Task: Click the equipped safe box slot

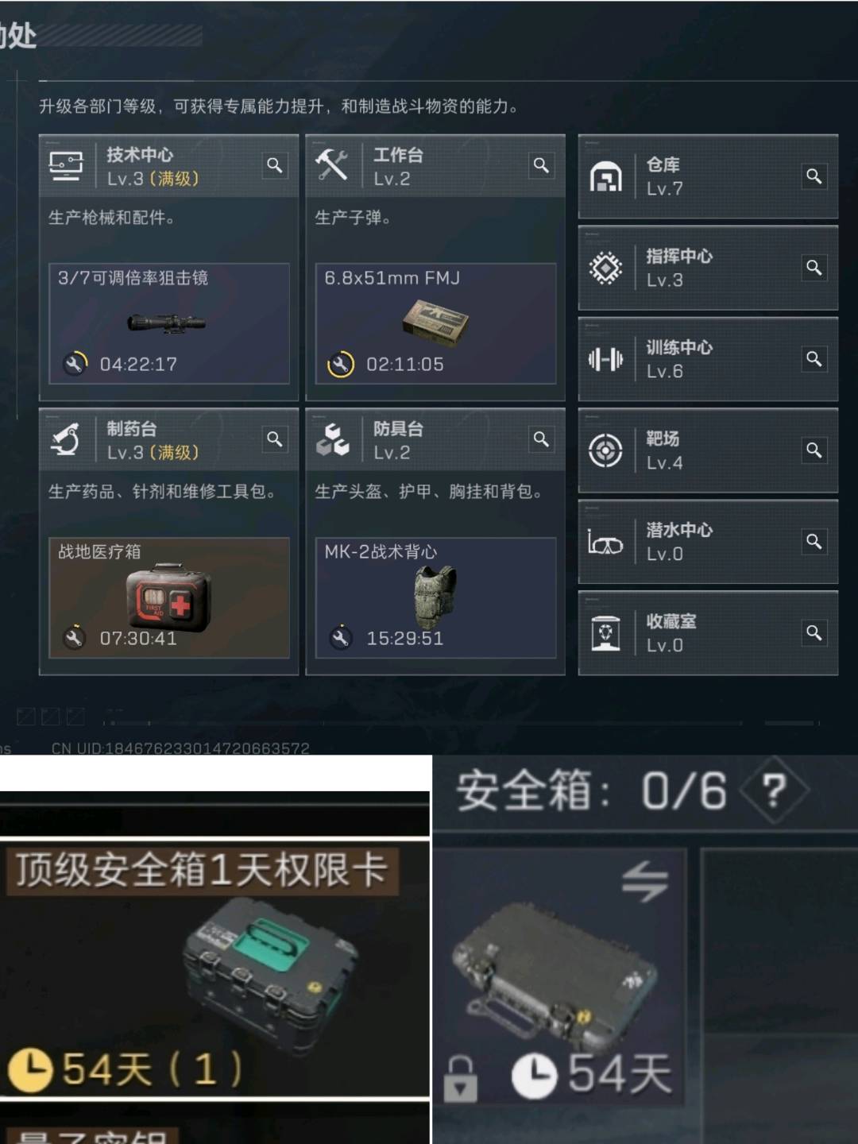Action: pos(560,976)
